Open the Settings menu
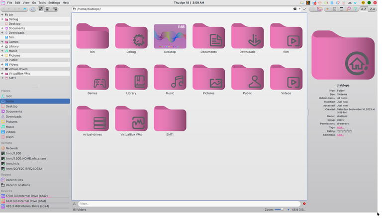Screen dimensions: 383x218 (x=54, y=2)
